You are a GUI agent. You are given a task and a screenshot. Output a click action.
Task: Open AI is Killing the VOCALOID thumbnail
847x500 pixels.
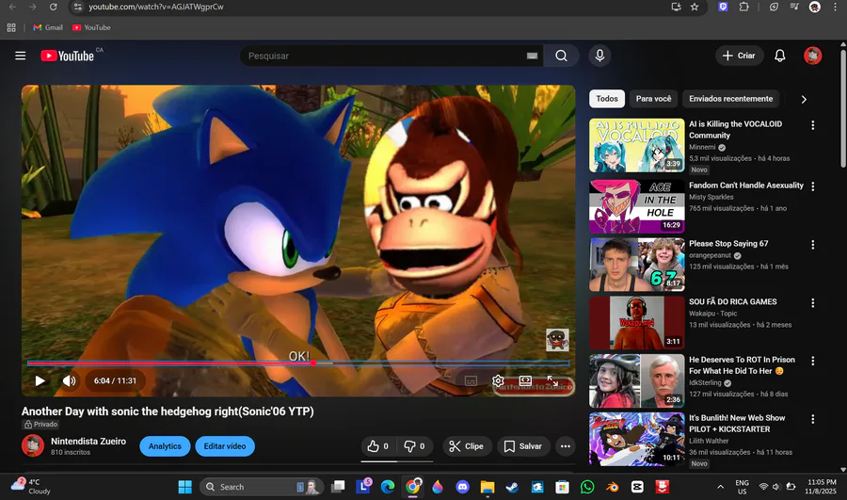637,145
